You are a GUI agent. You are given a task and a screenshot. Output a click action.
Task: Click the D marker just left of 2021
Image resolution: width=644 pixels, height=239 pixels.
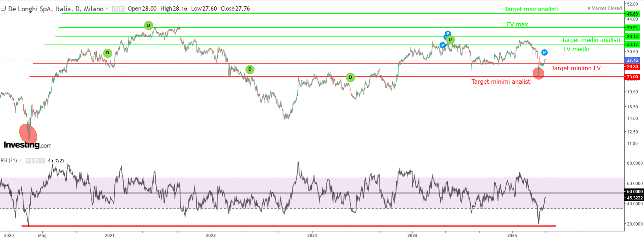click(x=108, y=53)
